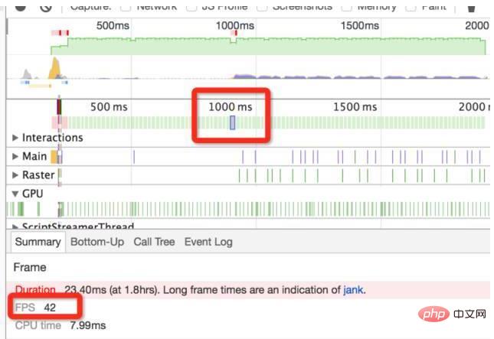Expand the Raster track
The height and width of the screenshot is (339, 494).
pos(15,175)
